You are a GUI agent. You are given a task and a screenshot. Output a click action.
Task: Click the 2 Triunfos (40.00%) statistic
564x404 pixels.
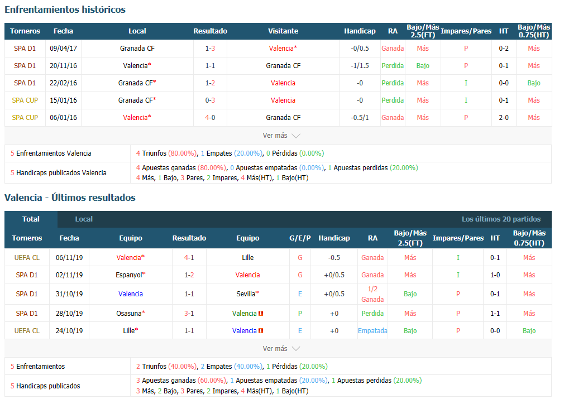[166, 367]
